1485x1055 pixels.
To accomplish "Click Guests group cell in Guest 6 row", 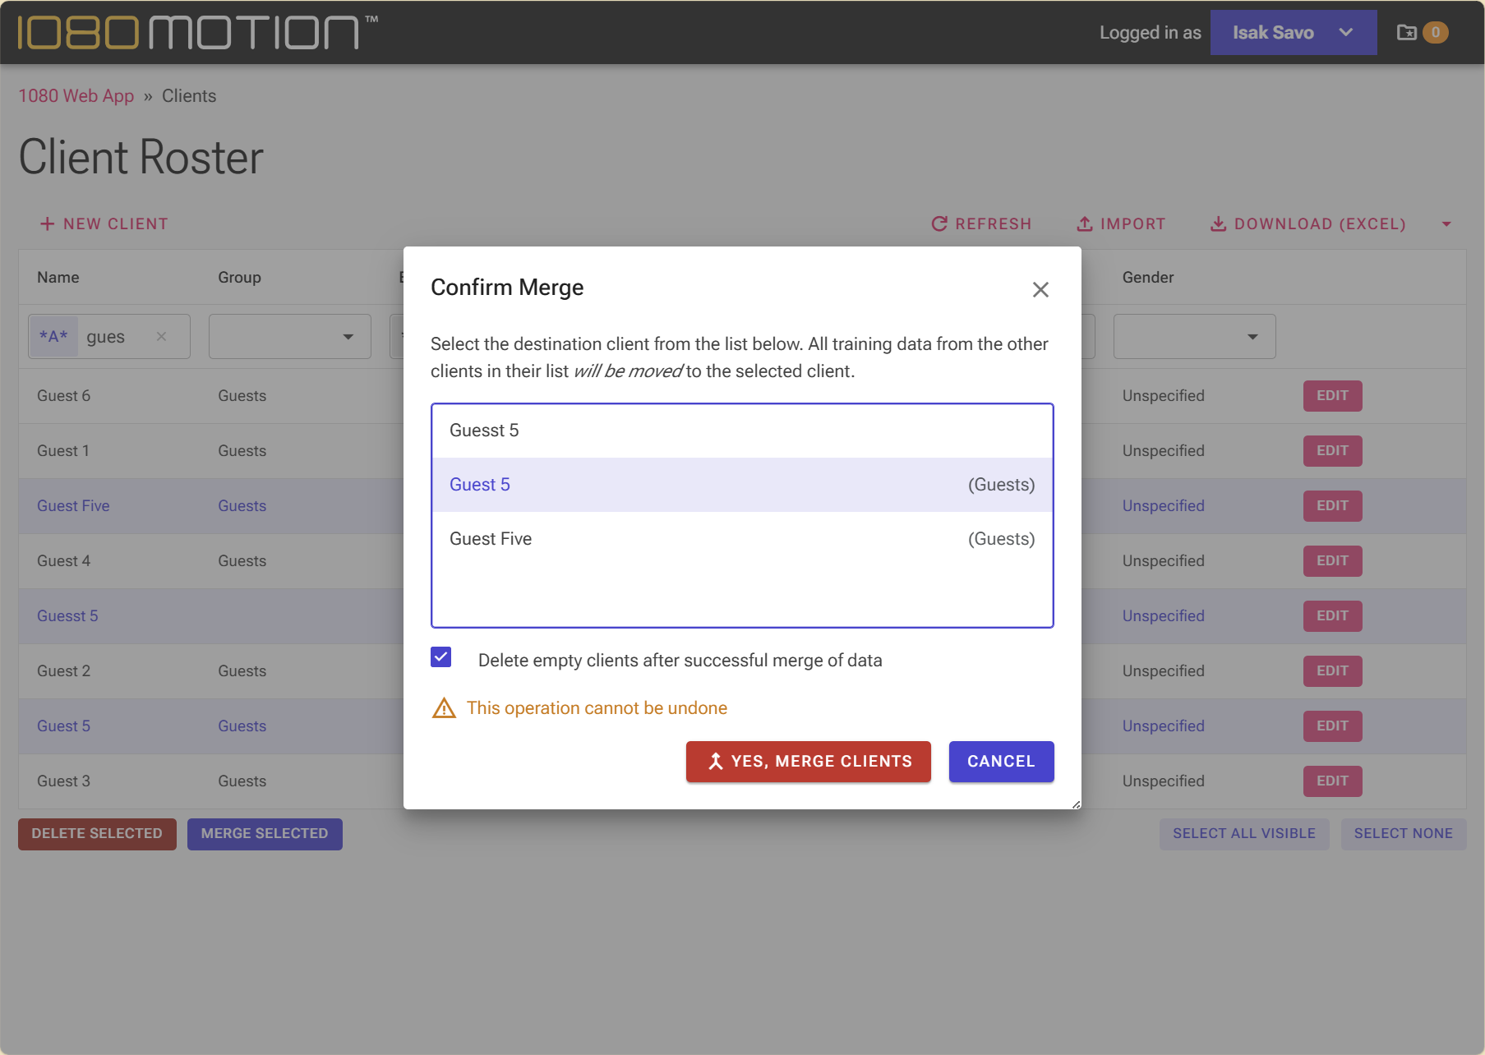I will [242, 396].
